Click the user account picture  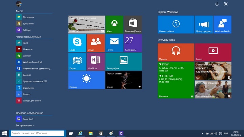coord(19,4)
